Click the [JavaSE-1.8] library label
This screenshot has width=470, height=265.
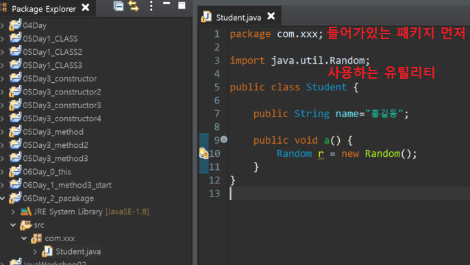point(127,212)
